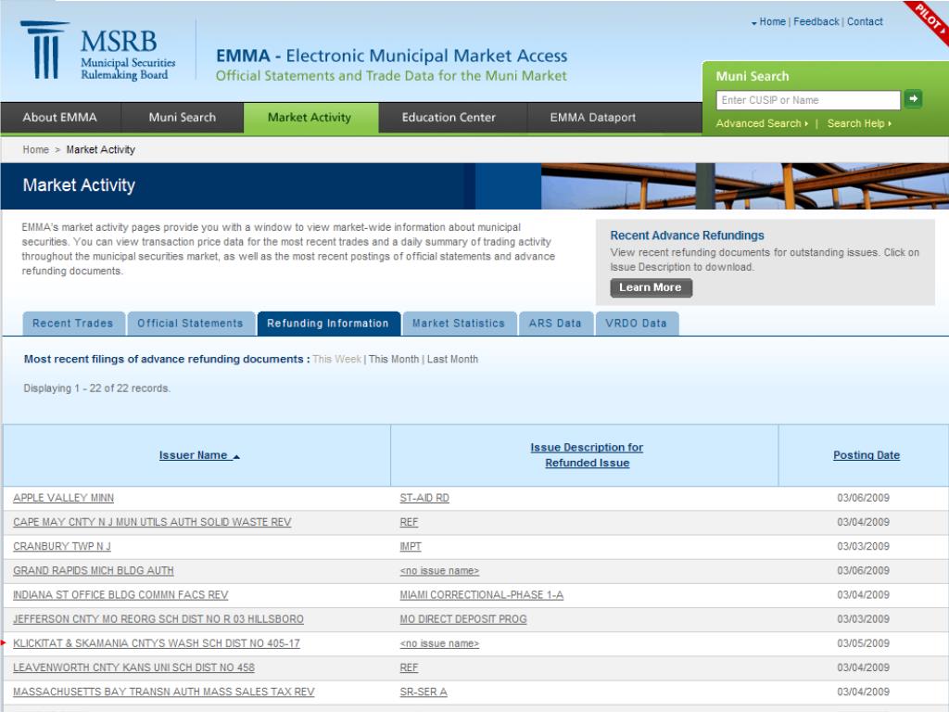
Task: Filter filings by This Month
Action: point(393,359)
